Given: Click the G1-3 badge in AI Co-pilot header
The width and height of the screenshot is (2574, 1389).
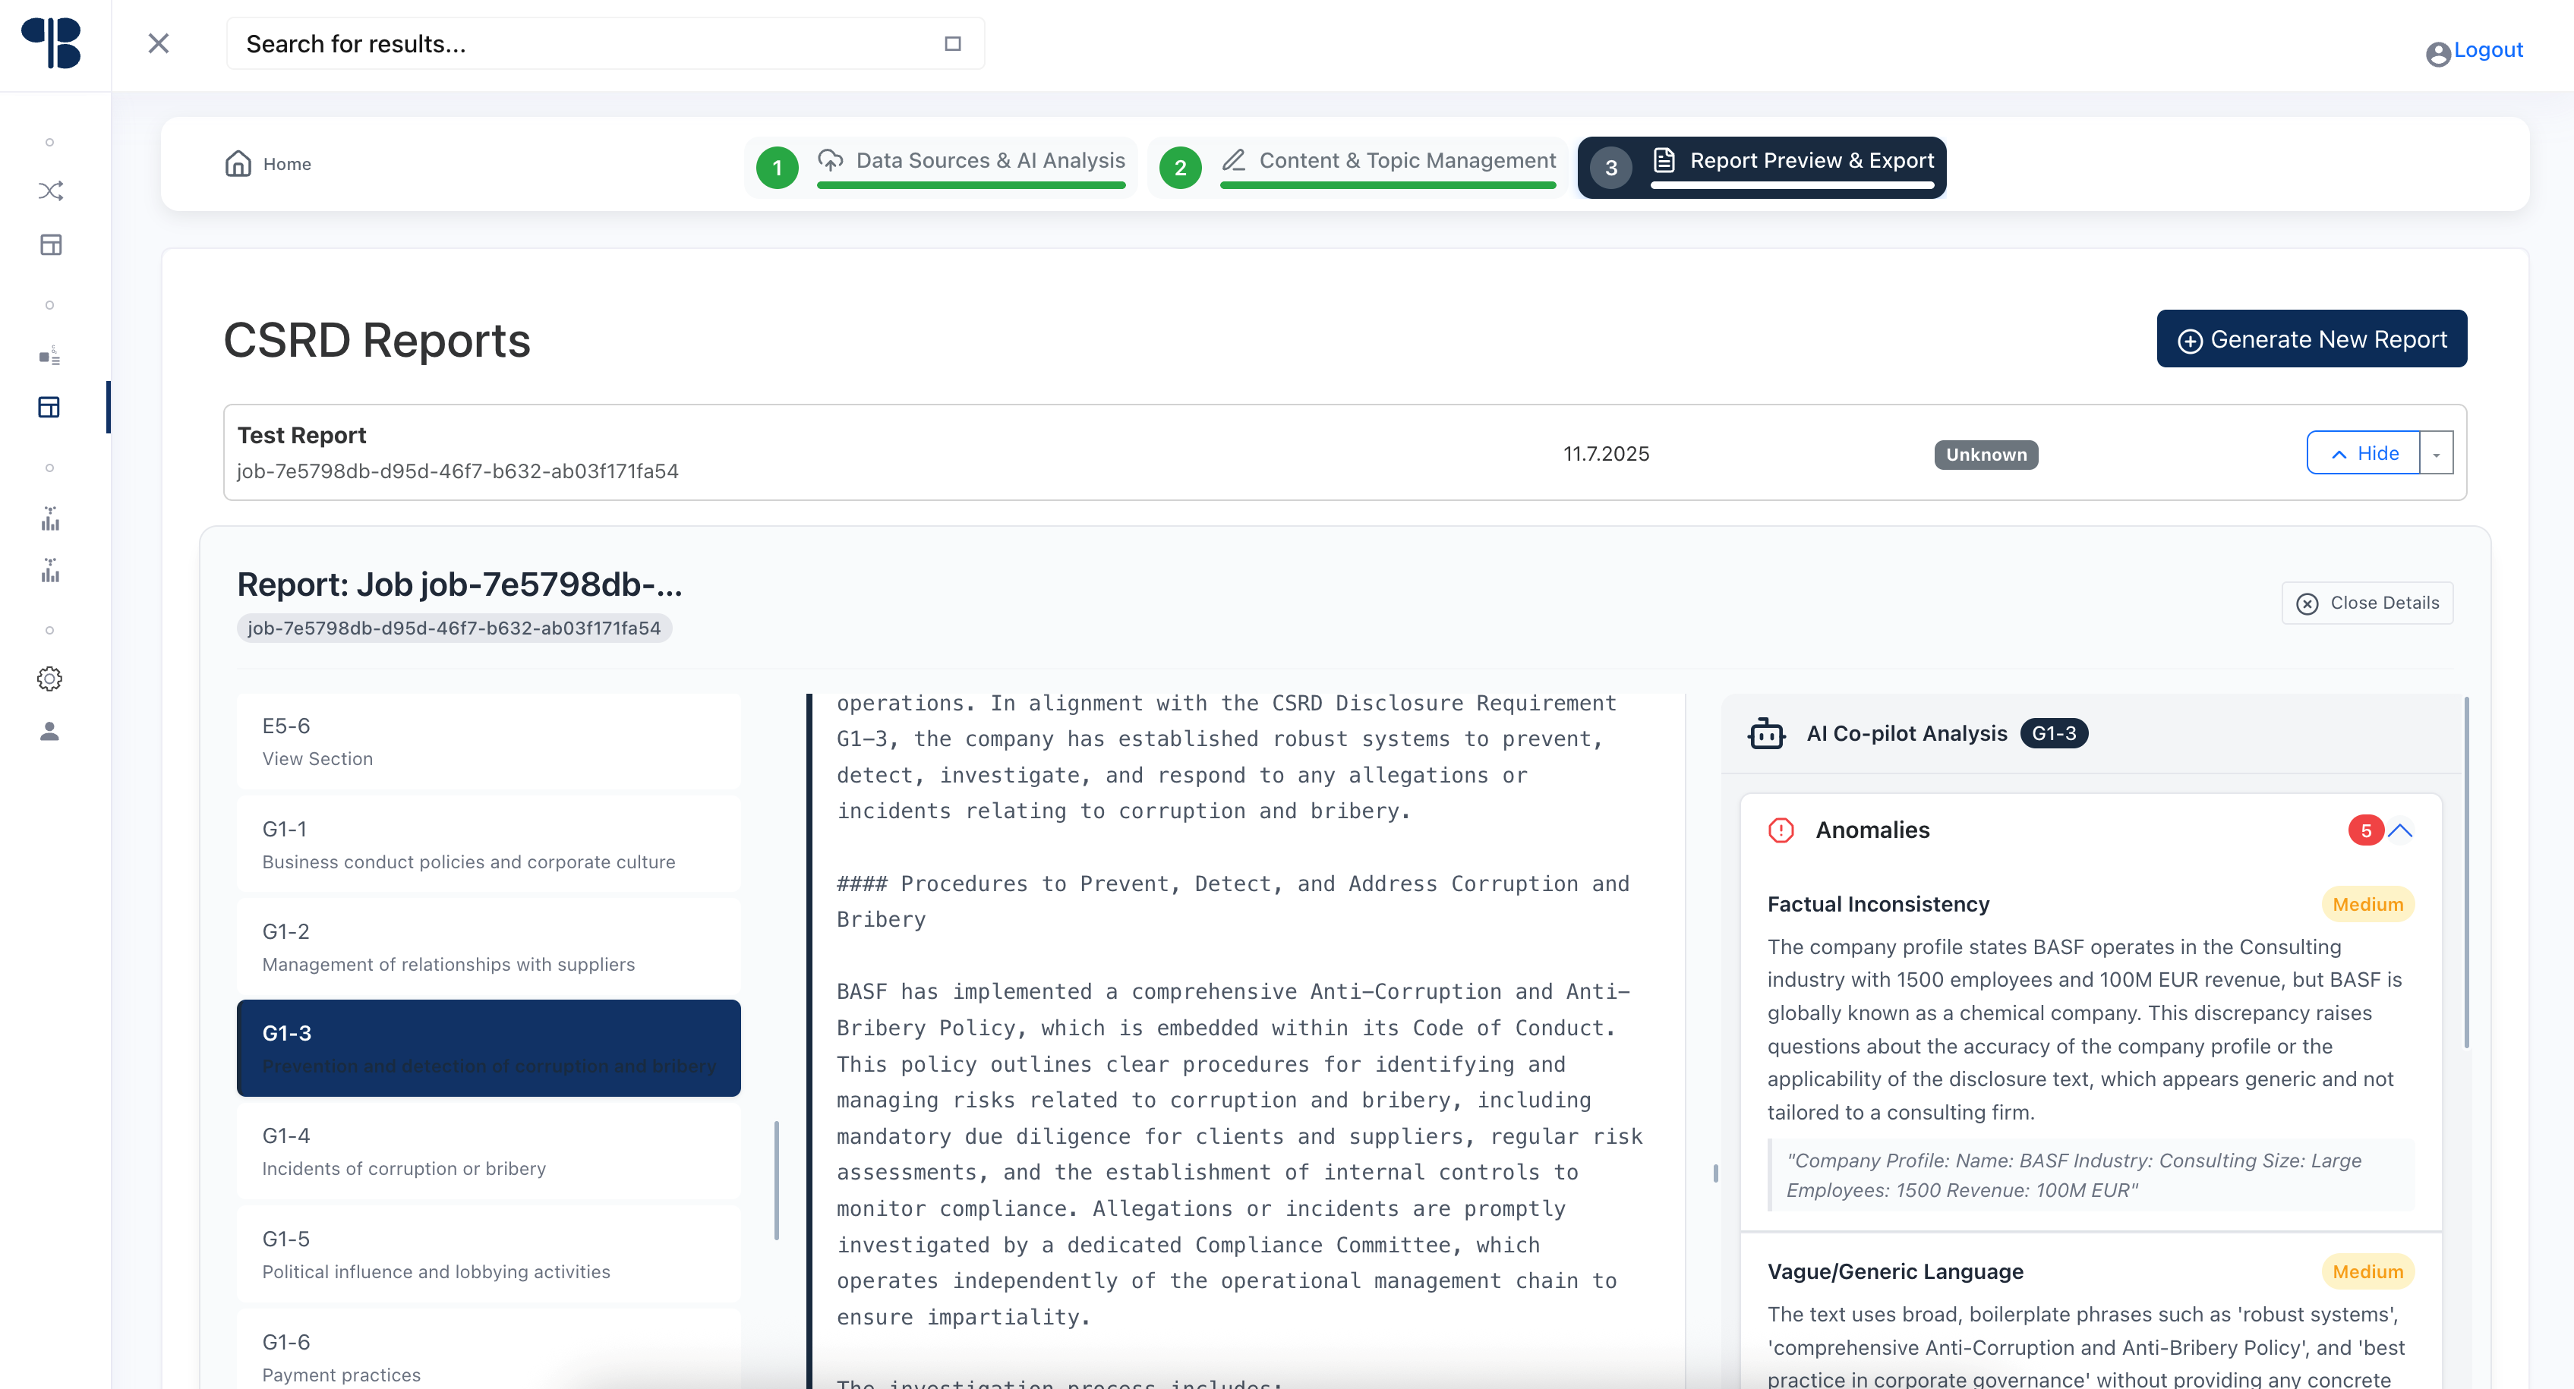Looking at the screenshot, I should (x=2053, y=733).
